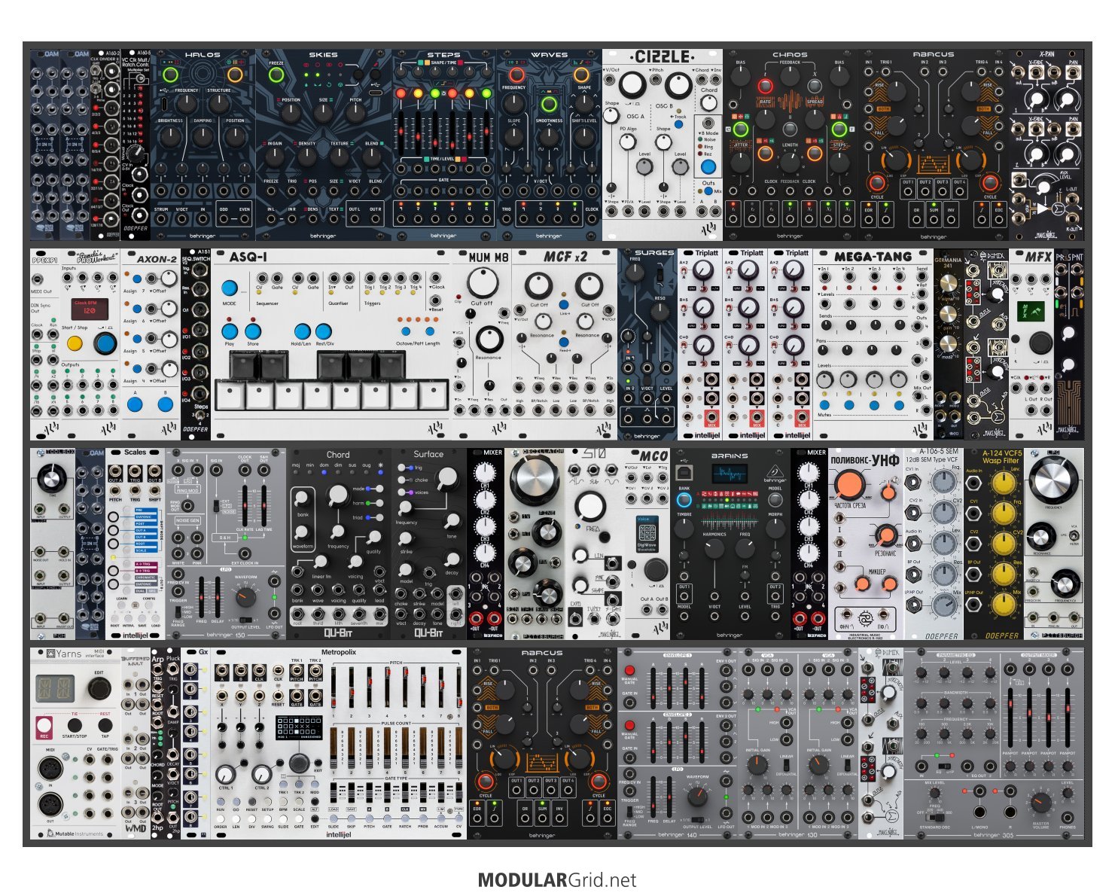The width and height of the screenshot is (1115, 896).
Task: Open the MODULARGrid.net link
Action: (x=557, y=880)
